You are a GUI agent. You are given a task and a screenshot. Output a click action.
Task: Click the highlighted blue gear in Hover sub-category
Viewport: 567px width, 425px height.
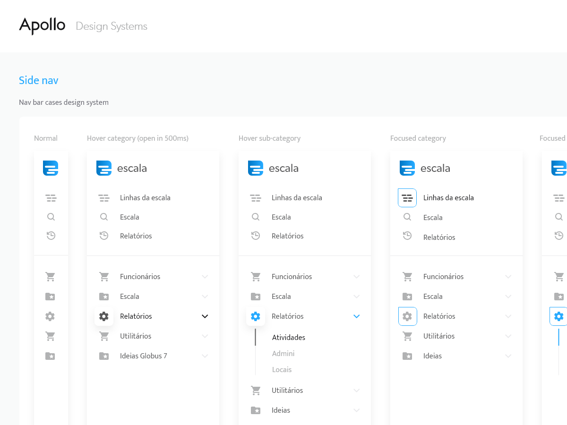pyautogui.click(x=256, y=316)
